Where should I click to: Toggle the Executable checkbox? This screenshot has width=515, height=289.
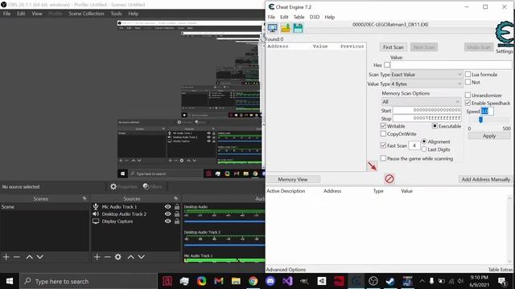[435, 126]
